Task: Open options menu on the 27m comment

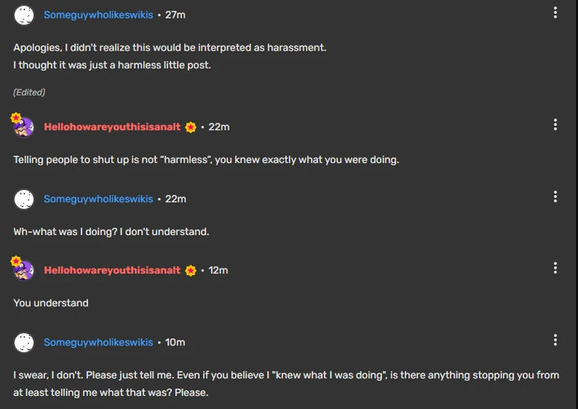Action: [x=555, y=13]
